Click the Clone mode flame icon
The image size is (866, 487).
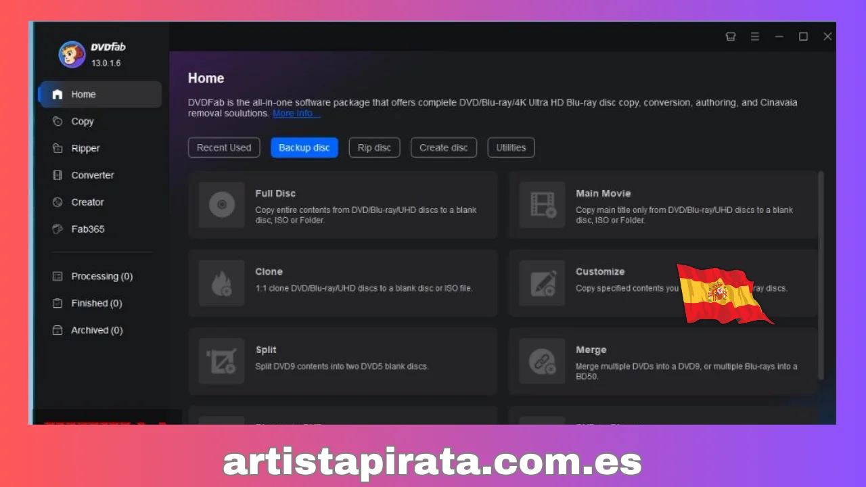[222, 283]
